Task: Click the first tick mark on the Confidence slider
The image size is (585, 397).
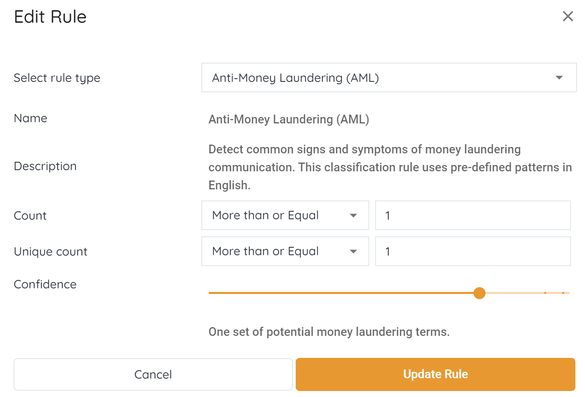Action: pyautogui.click(x=545, y=293)
